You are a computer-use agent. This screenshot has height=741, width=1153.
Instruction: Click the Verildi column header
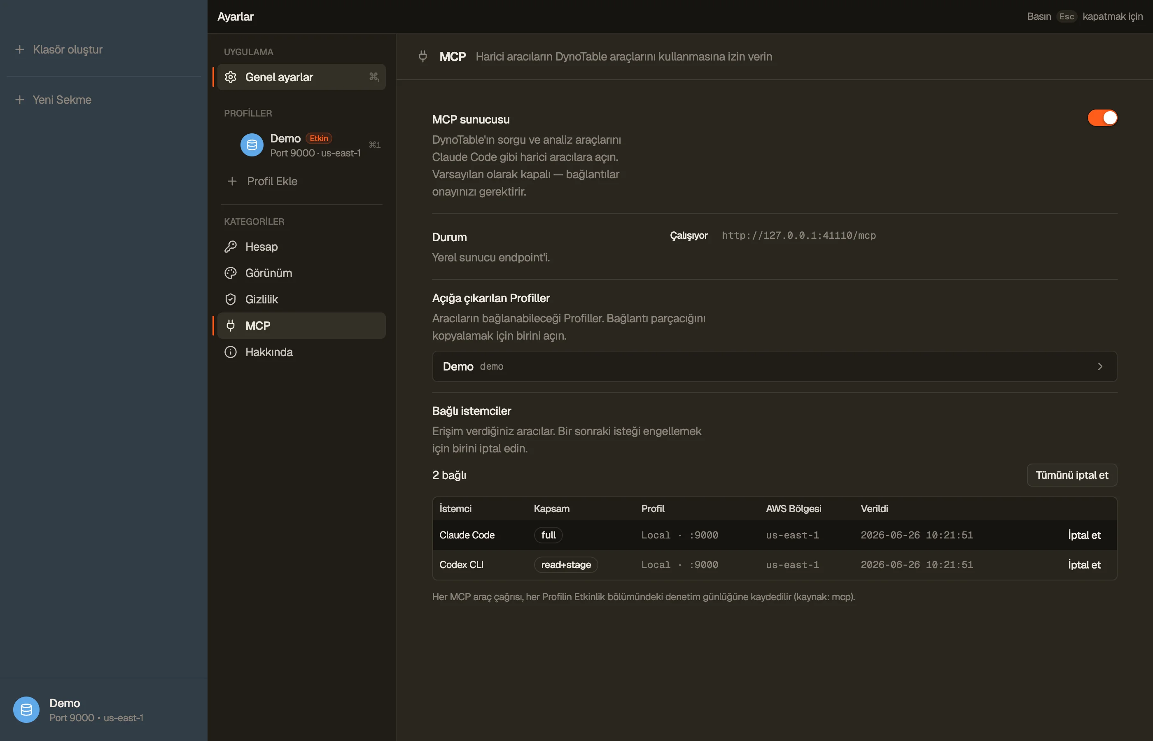[x=874, y=508]
